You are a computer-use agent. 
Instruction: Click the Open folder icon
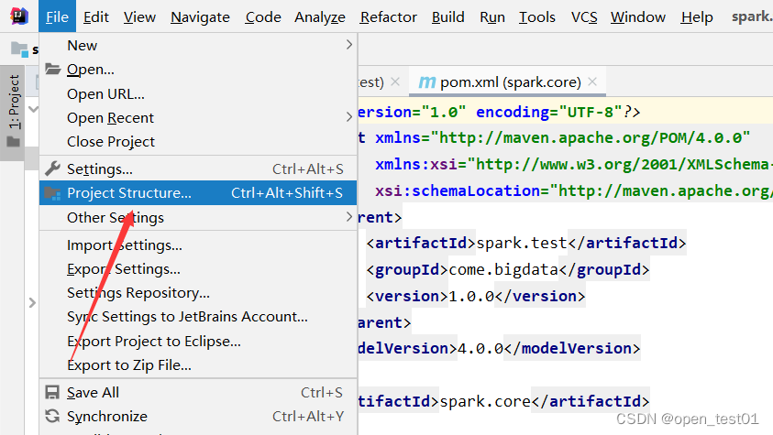(53, 69)
